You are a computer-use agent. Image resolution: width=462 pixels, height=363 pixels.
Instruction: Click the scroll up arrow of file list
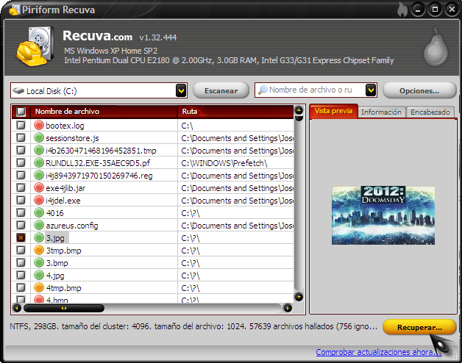coord(299,110)
